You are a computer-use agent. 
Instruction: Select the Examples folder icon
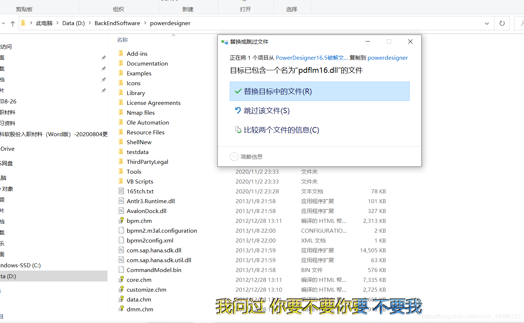point(121,73)
